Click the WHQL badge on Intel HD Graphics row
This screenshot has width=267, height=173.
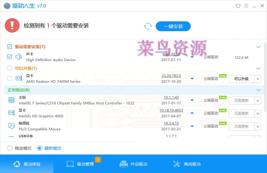[223, 110]
